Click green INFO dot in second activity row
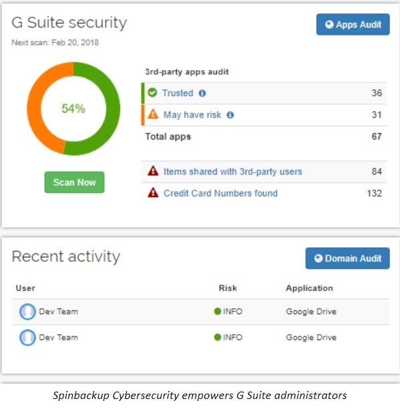The width and height of the screenshot is (400, 409). pos(217,337)
